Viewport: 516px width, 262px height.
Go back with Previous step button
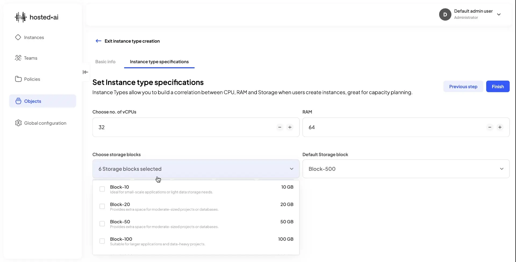click(x=463, y=86)
